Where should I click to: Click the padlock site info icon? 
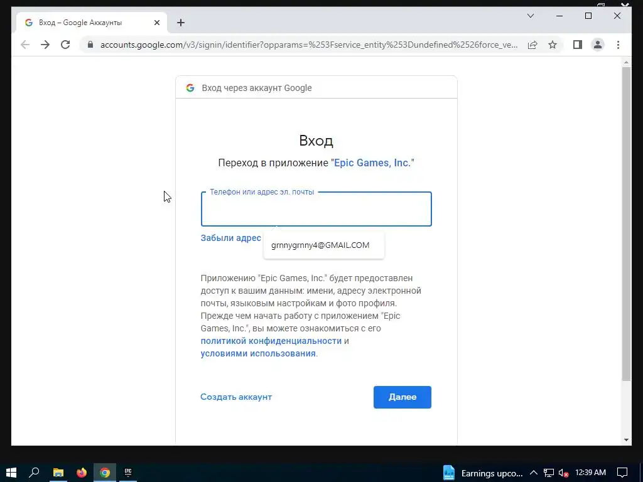tap(90, 45)
